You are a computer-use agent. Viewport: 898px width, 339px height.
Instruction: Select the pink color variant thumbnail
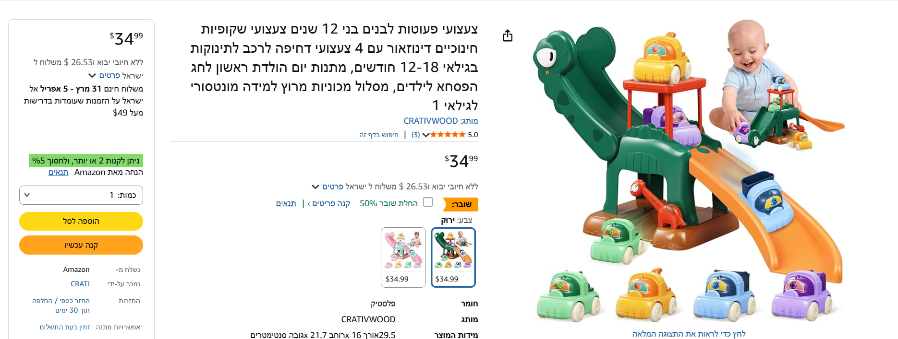pyautogui.click(x=403, y=257)
